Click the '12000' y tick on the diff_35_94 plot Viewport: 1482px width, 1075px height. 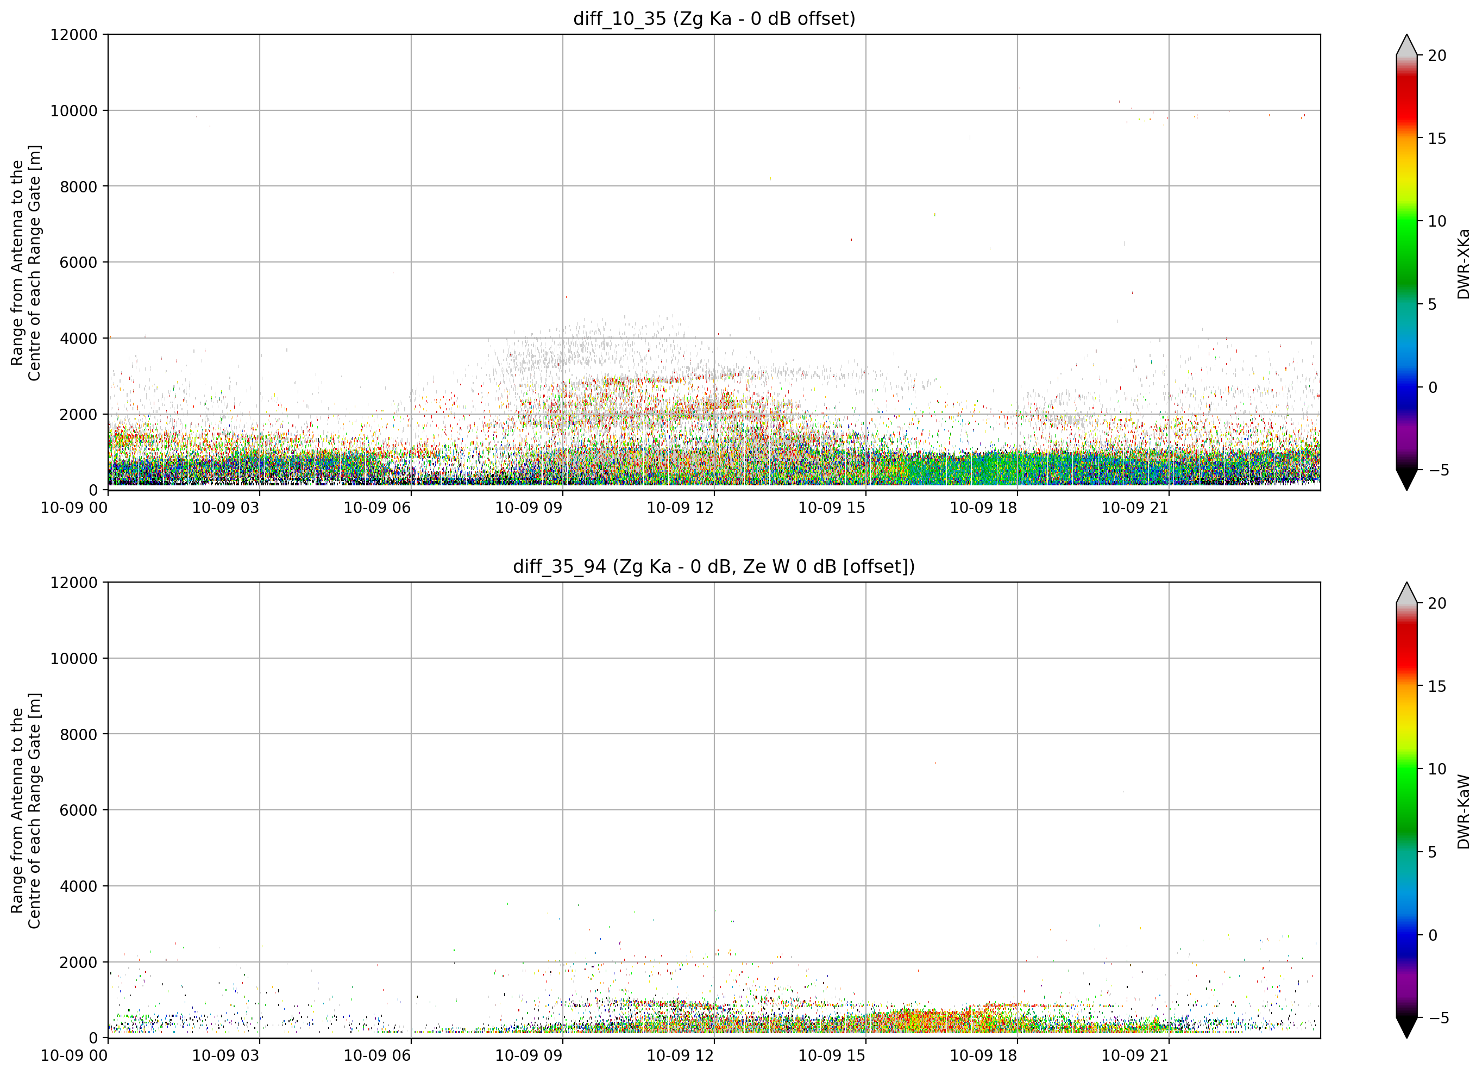coord(74,583)
